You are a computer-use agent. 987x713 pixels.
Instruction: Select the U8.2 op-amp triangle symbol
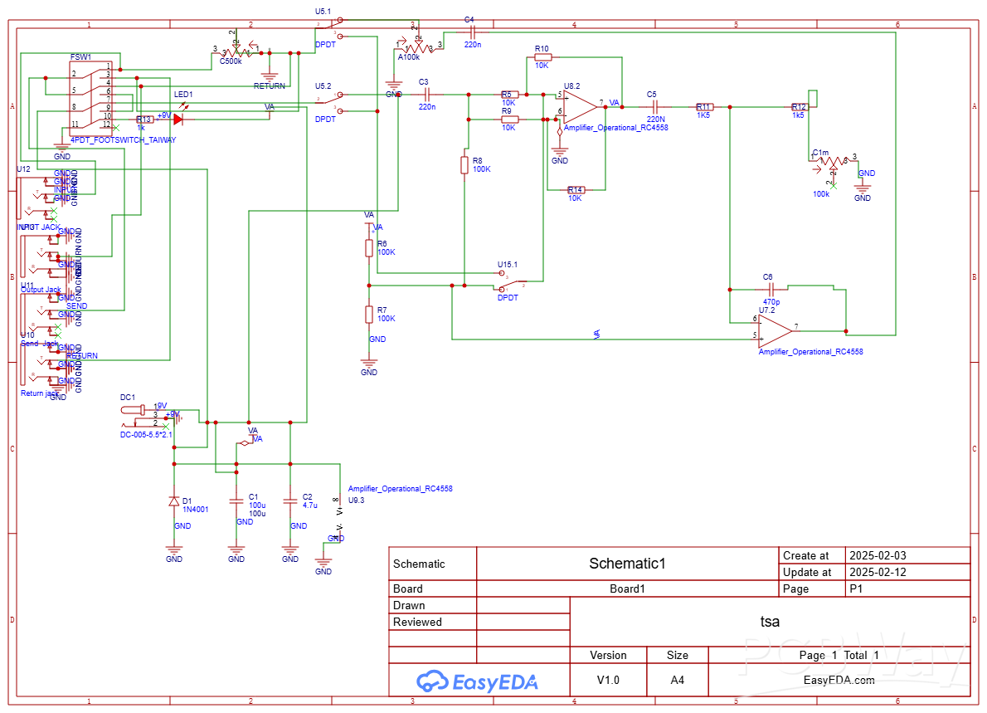click(581, 106)
